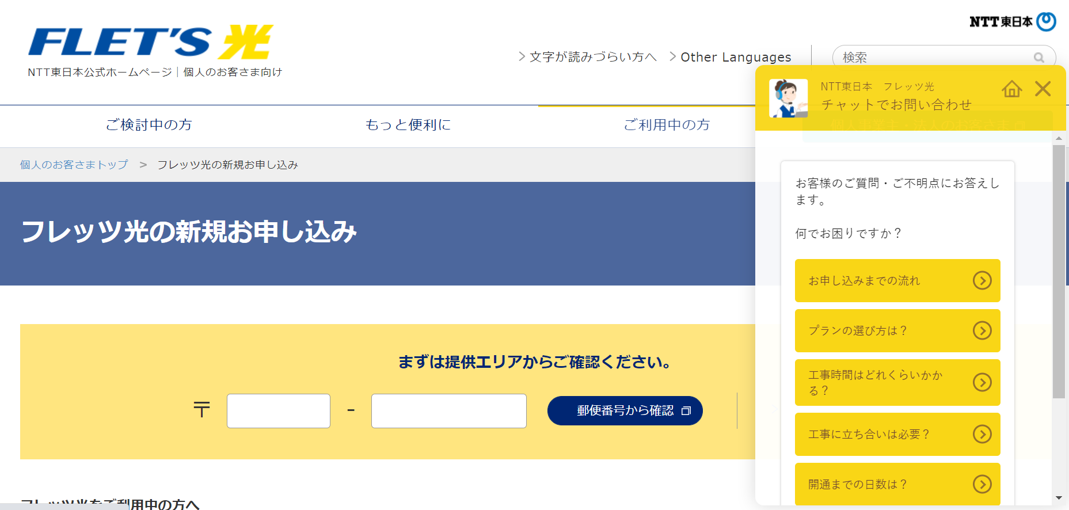Screen dimensions: 1069x510
Task: Click the arrow icon on お申し込みまでの流れ
Action: [x=982, y=280]
